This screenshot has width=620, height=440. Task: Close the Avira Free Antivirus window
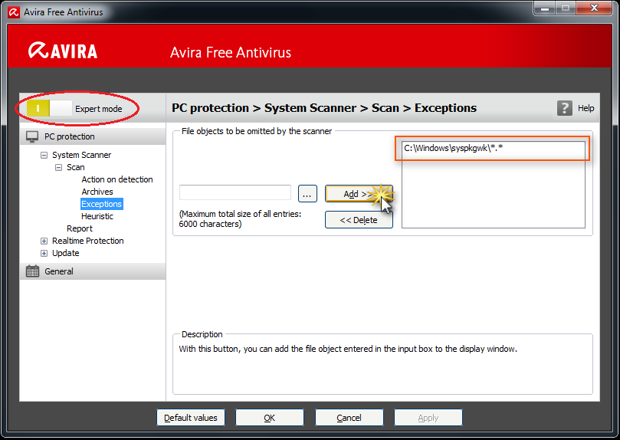click(x=594, y=8)
